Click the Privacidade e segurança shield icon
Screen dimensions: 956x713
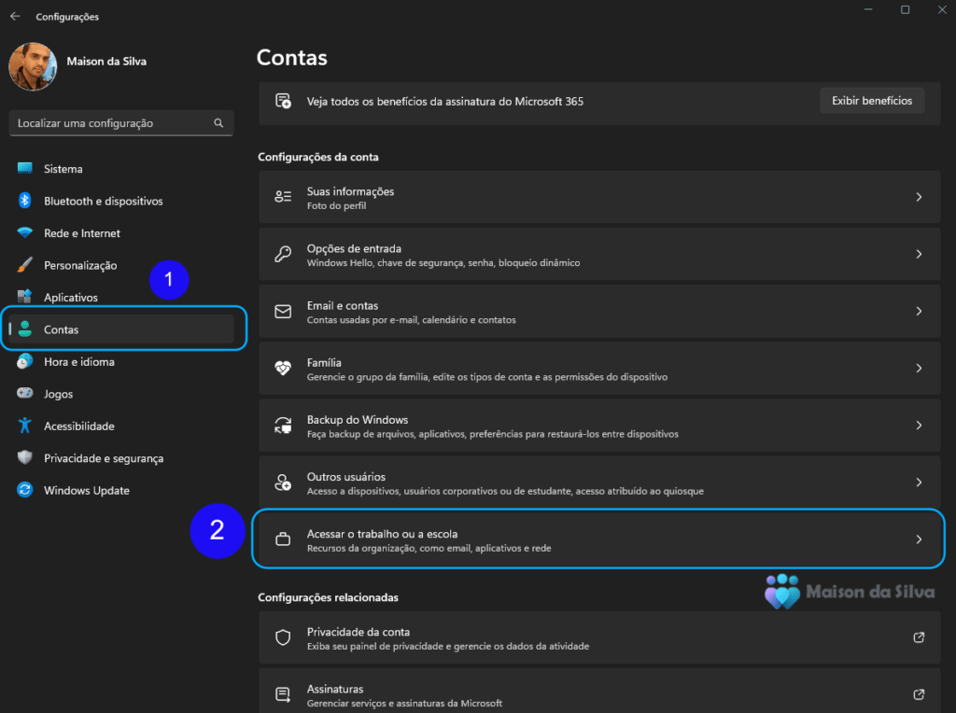click(25, 457)
